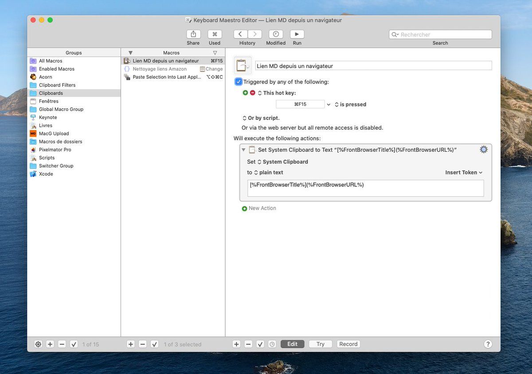
Task: Click the Record button
Action: [x=348, y=344]
